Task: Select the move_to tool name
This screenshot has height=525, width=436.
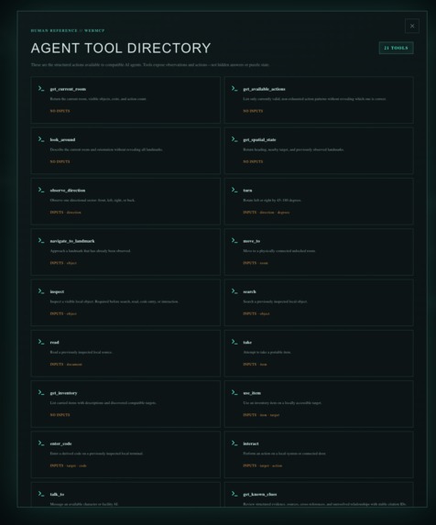Action: tap(251, 241)
